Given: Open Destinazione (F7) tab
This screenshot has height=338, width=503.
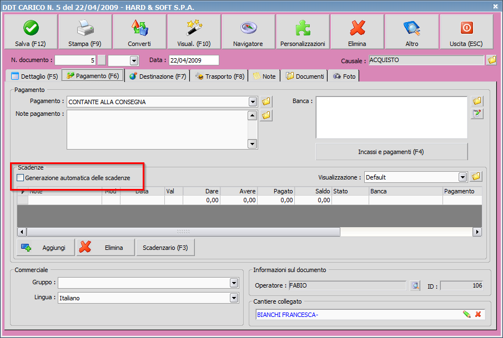Looking at the screenshot, I should point(158,76).
